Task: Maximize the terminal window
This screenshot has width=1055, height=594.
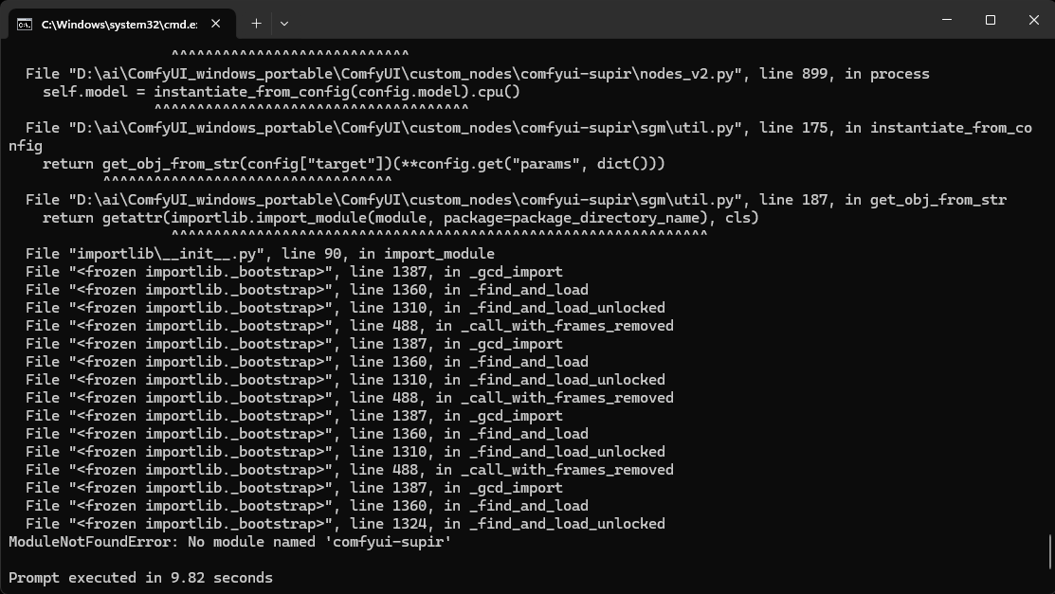Action: click(x=990, y=20)
